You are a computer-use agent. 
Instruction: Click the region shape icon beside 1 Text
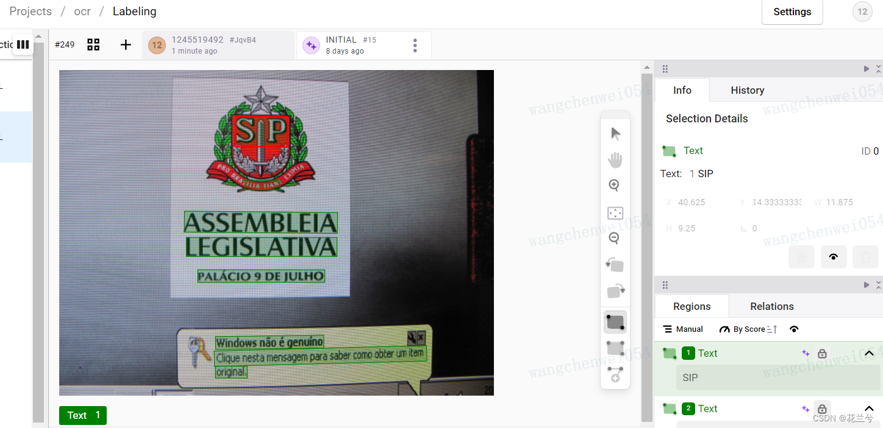(x=670, y=353)
